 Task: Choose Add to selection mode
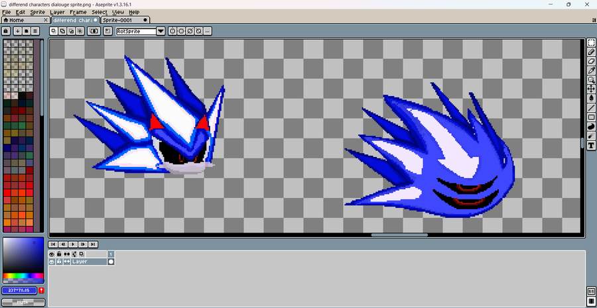63,31
